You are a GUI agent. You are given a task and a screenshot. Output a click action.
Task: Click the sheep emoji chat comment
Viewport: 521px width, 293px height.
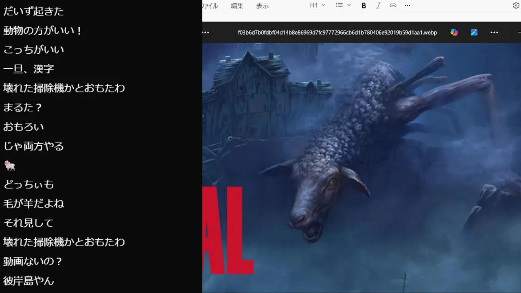pos(9,166)
